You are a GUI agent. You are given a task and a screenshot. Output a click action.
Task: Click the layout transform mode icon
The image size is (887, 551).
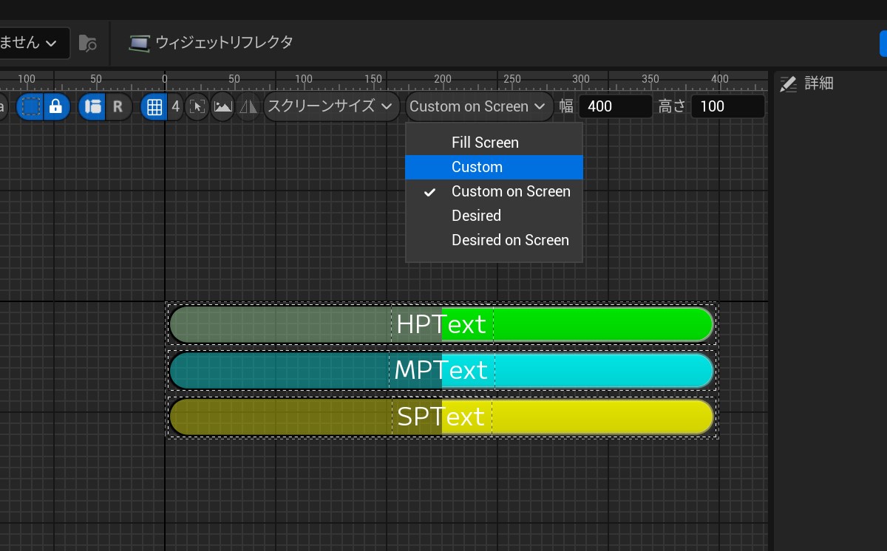[x=92, y=106]
